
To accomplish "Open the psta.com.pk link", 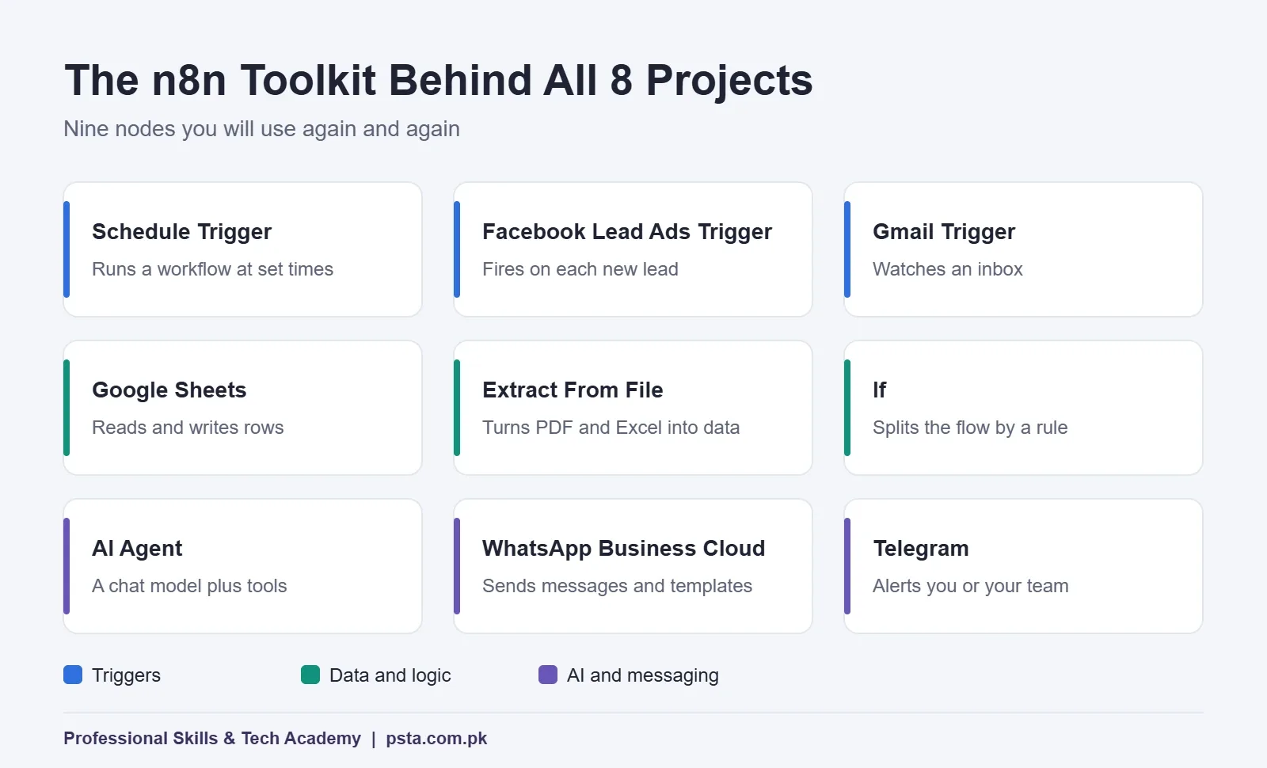I will (x=436, y=739).
